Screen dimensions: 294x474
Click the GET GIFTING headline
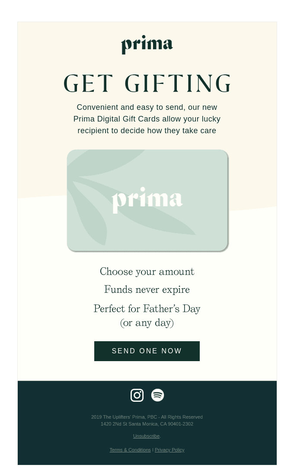click(147, 84)
